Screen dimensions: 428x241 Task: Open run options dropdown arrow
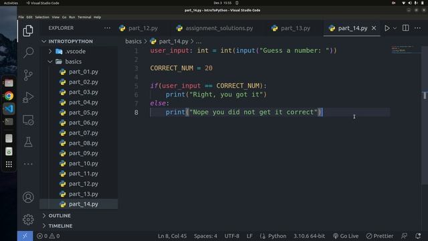click(x=395, y=28)
